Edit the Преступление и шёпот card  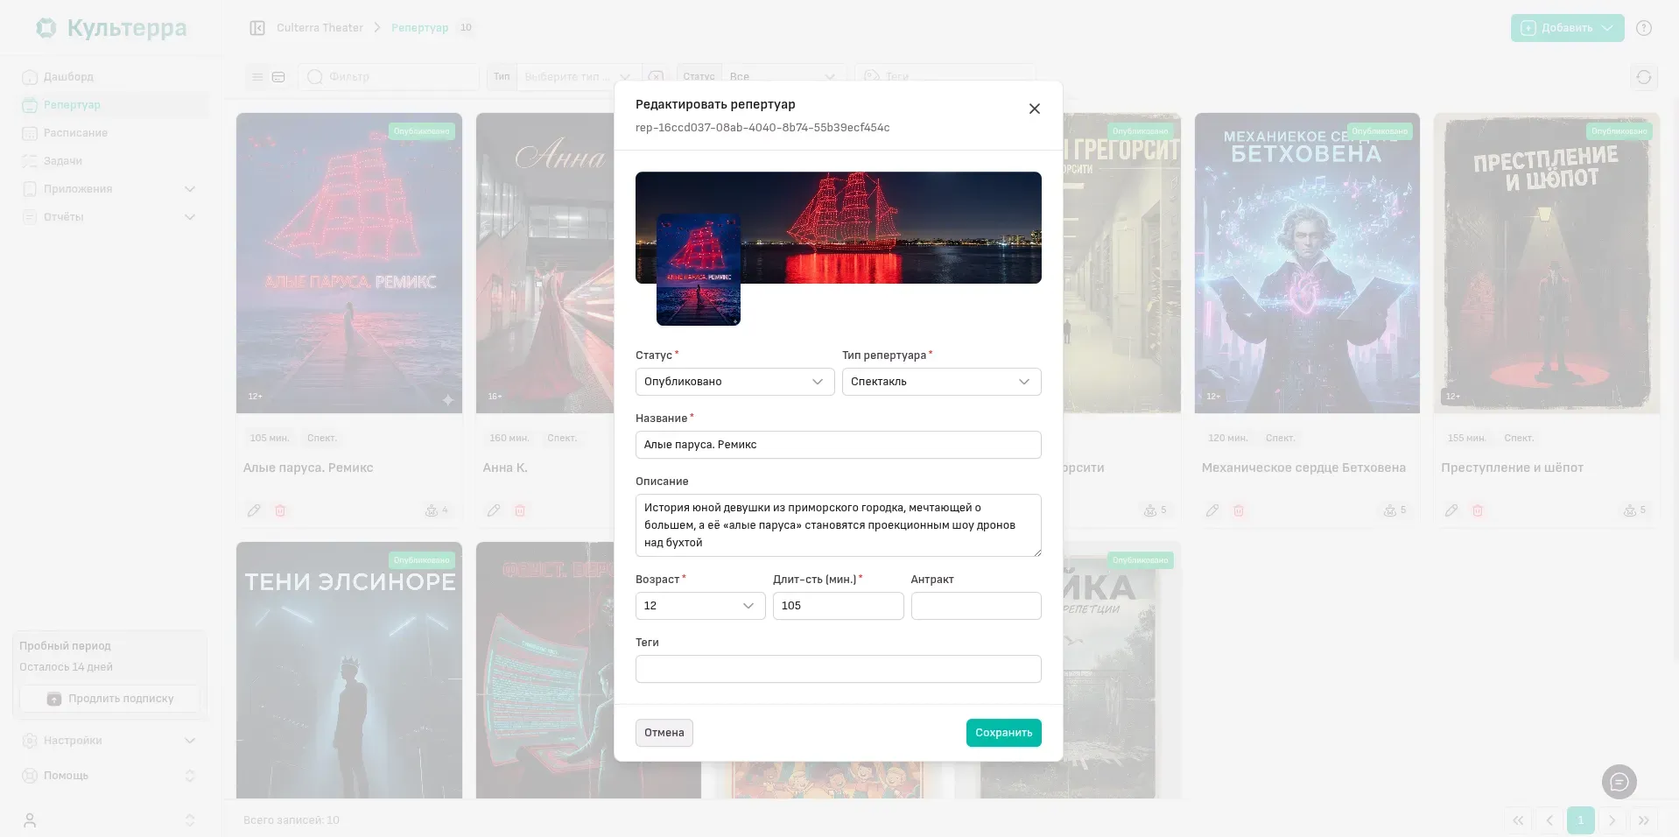[1451, 510]
